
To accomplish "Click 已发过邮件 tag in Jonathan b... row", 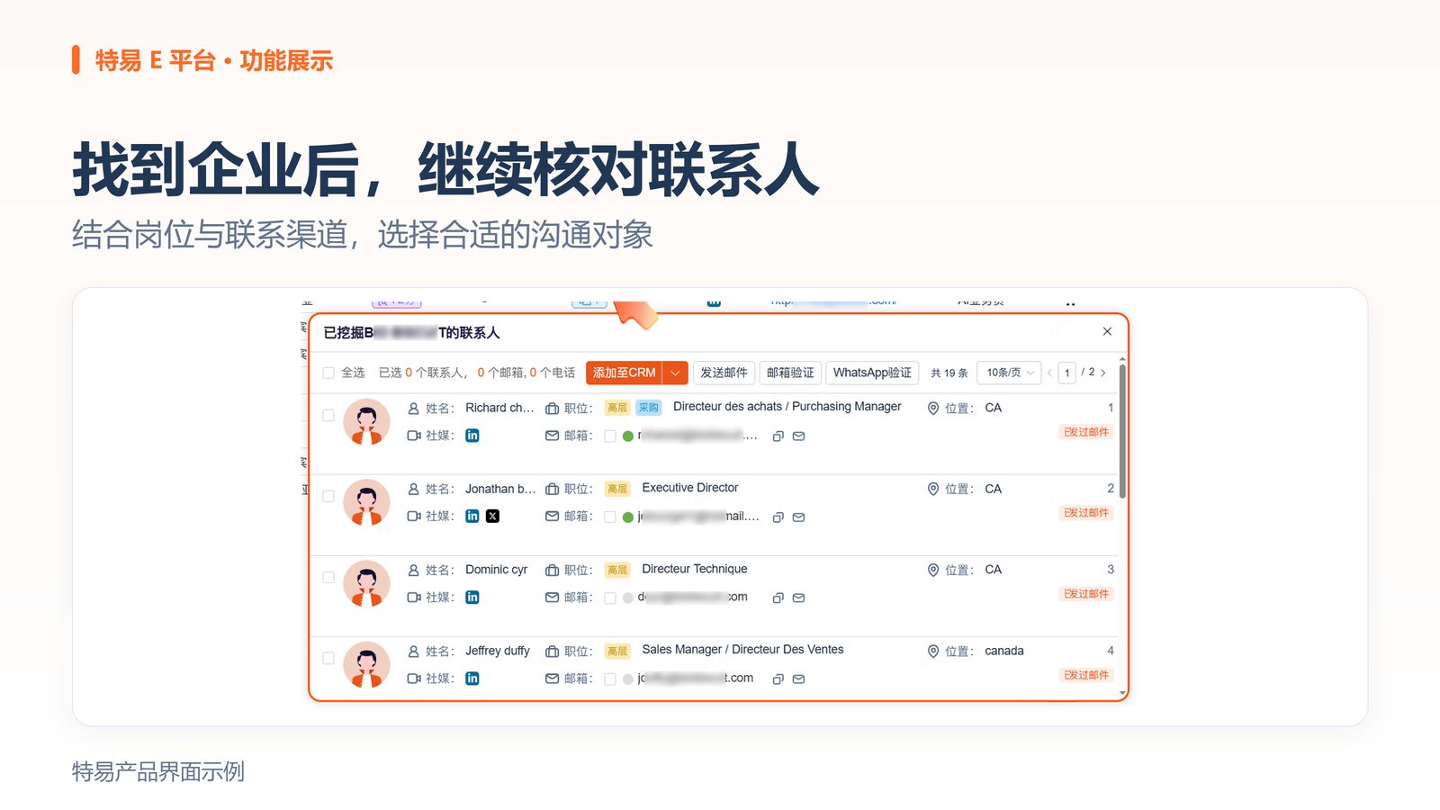I will pyautogui.click(x=1086, y=513).
